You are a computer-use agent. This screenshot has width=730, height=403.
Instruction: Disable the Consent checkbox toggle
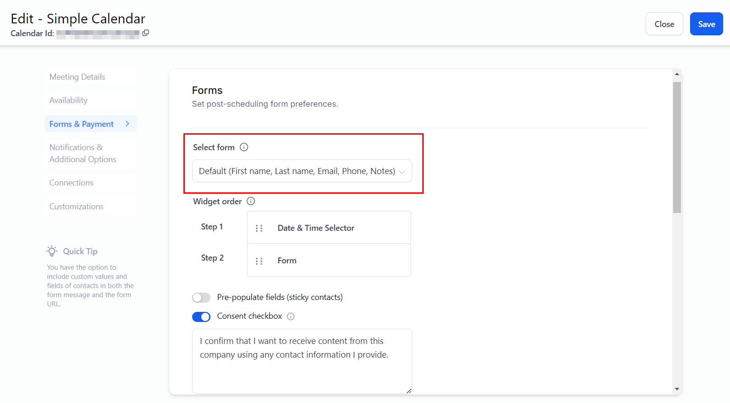coord(201,316)
